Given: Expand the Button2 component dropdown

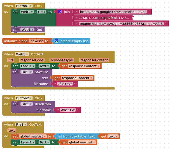Looking at the screenshot, I should (24, 98).
